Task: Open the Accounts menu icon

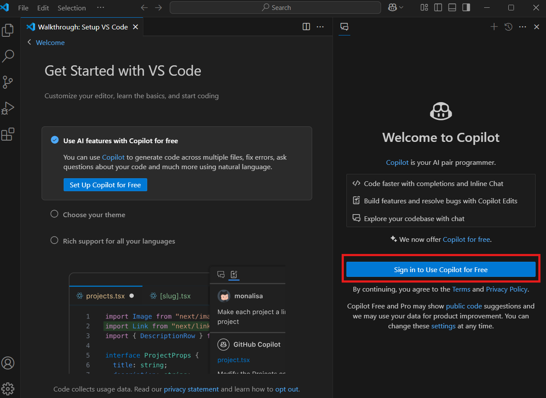Action: pos(8,363)
